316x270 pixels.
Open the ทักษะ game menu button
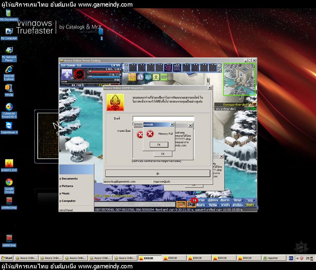(x=238, y=200)
